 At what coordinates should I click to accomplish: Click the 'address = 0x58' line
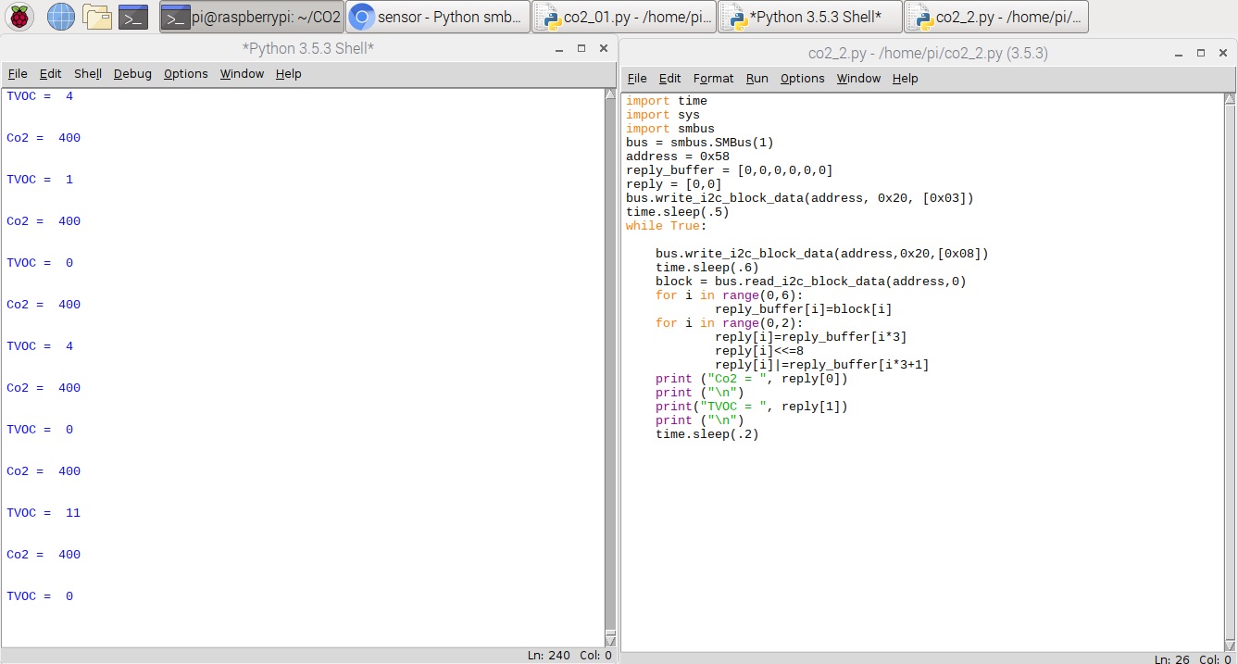click(678, 157)
